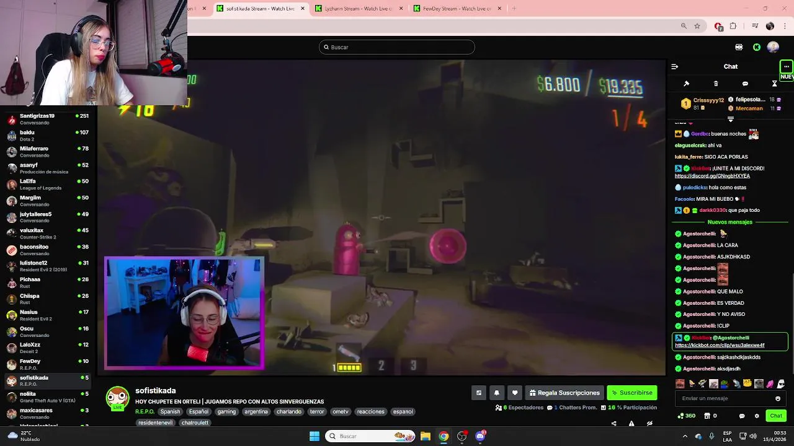Click the Suscribirse button
This screenshot has width=794, height=446.
click(631, 393)
